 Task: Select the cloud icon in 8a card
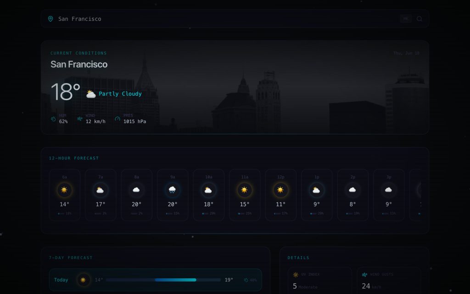pyautogui.click(x=136, y=190)
